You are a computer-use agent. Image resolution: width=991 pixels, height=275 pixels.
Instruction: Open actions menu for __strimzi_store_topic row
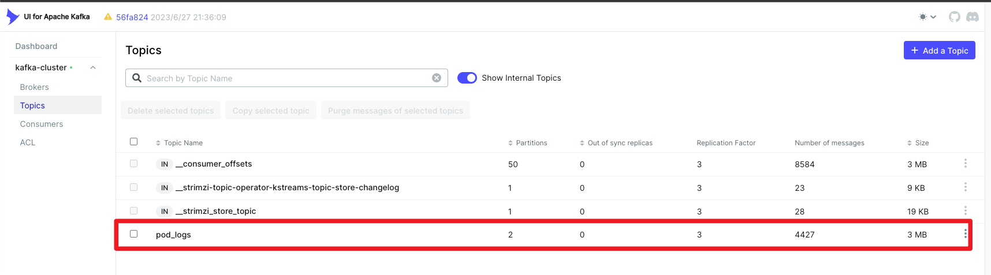point(965,210)
